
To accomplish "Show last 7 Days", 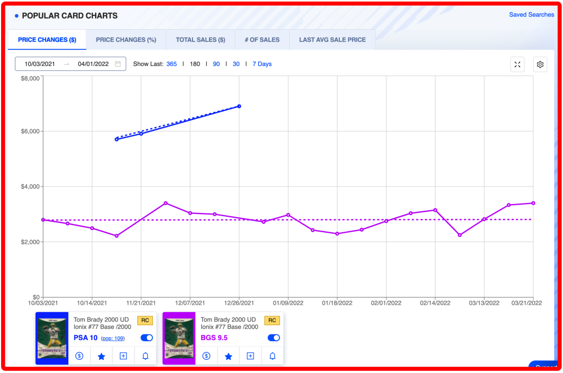I will pyautogui.click(x=262, y=64).
